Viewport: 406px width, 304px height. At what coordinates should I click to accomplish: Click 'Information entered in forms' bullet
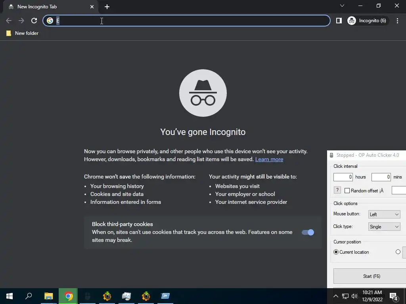(x=126, y=202)
